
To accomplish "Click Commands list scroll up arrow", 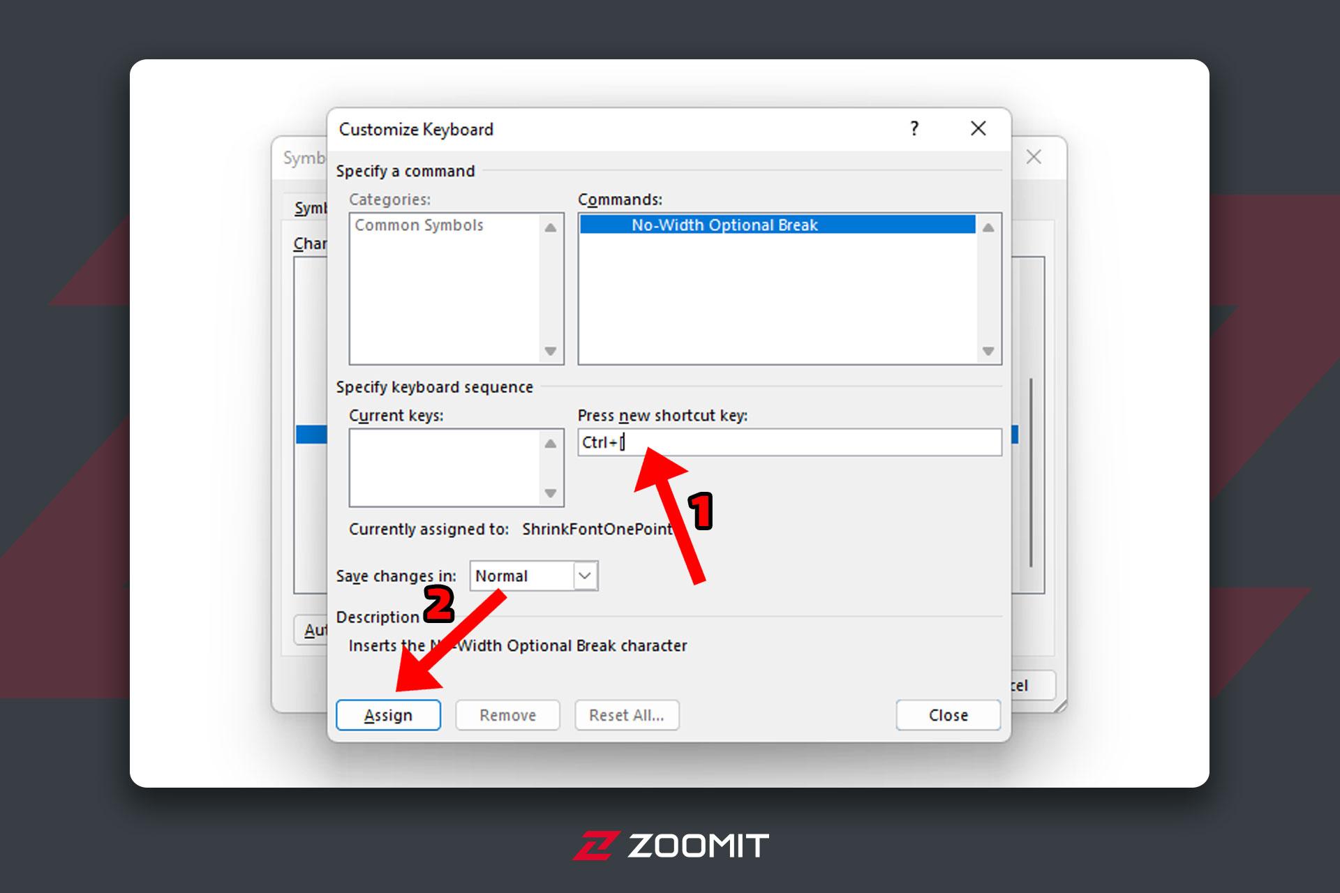I will 988,227.
